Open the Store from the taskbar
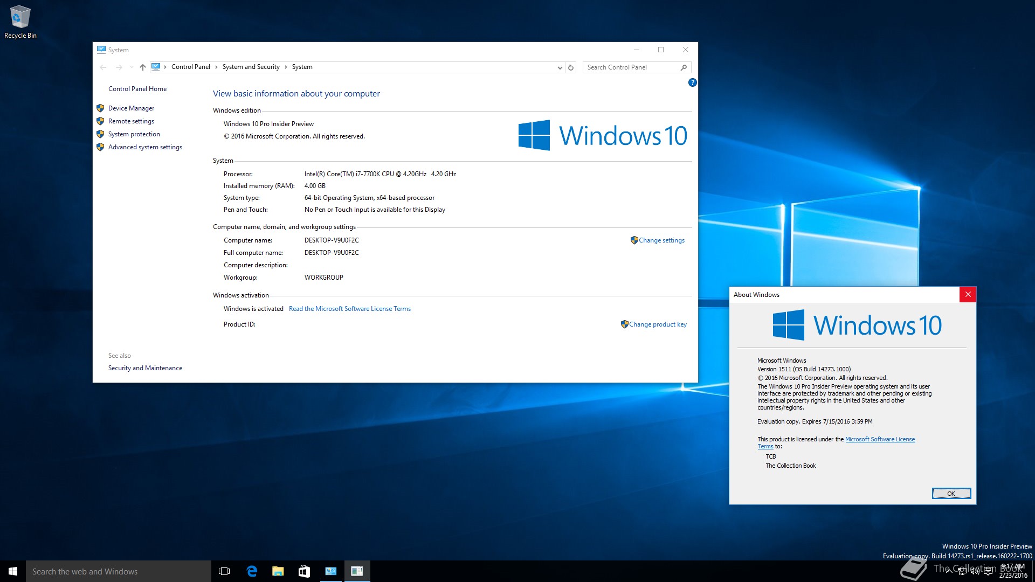The image size is (1035, 582). (304, 571)
